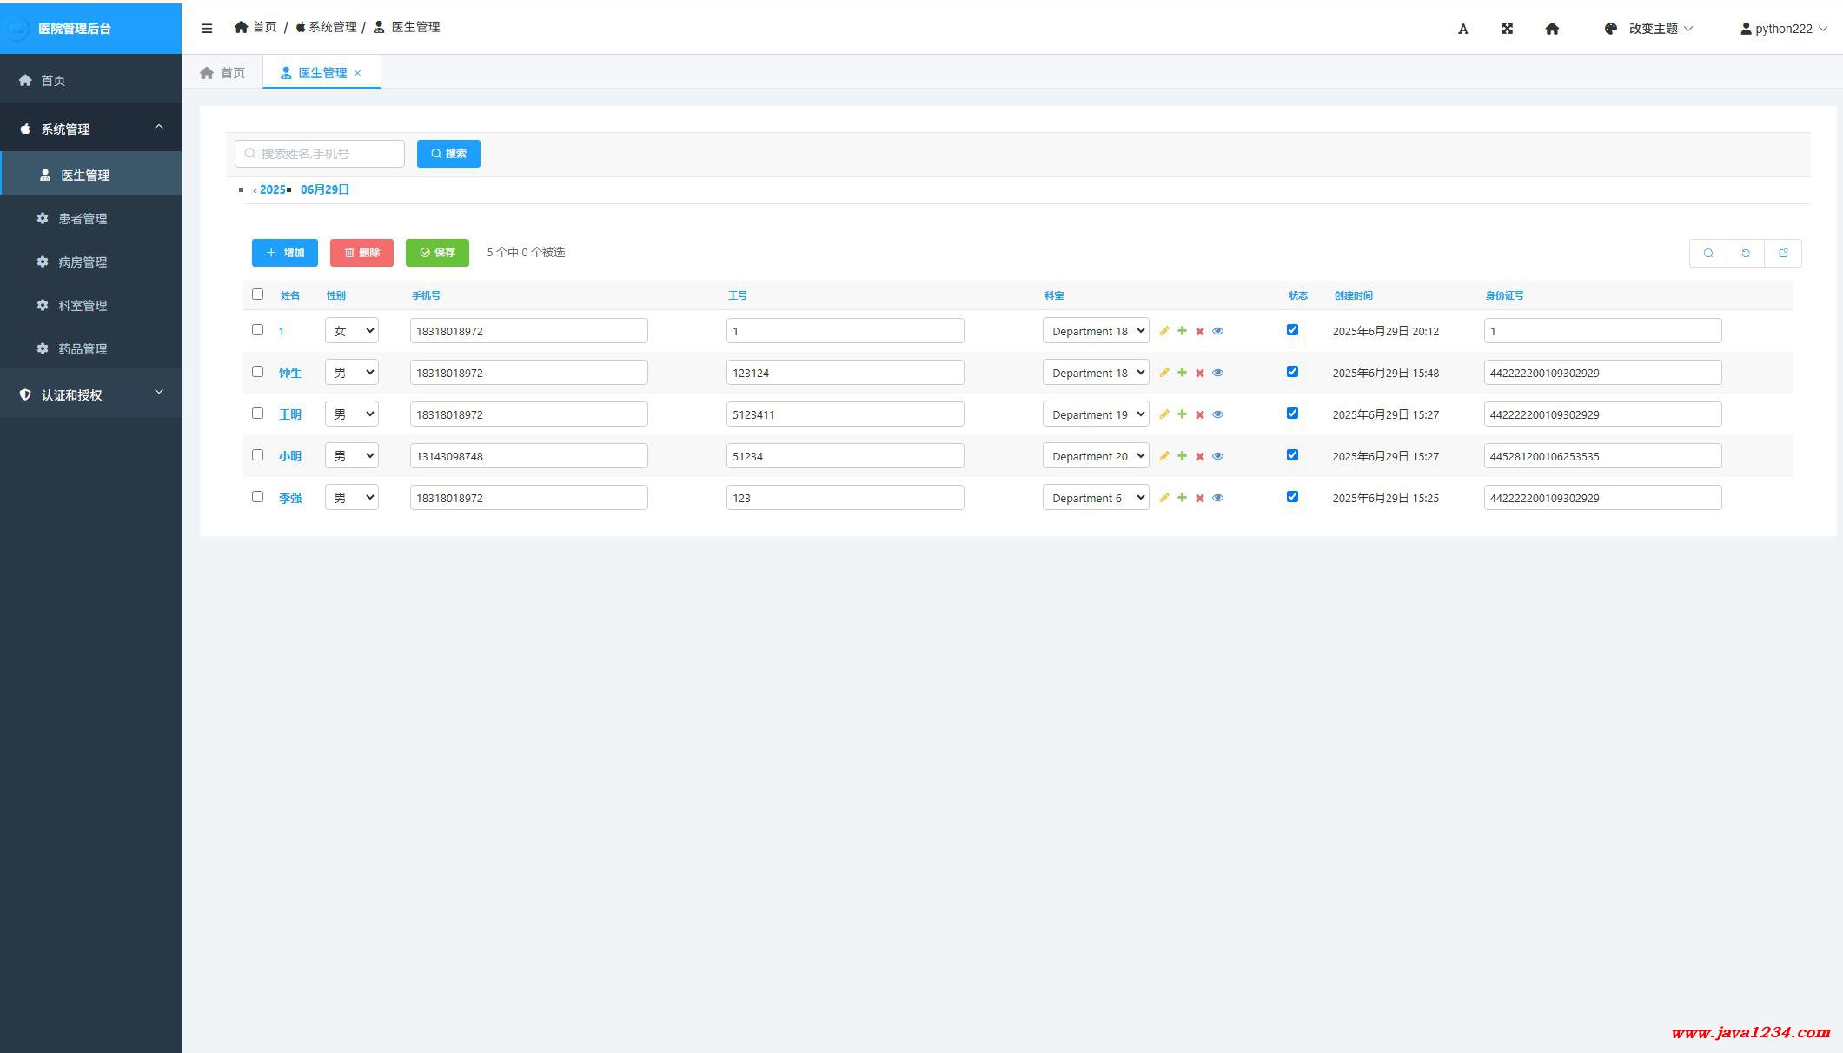
Task: Open gender dropdown for 王明
Action: pyautogui.click(x=352, y=414)
